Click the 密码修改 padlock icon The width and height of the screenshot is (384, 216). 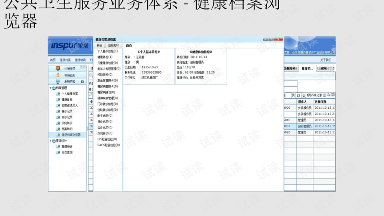pyautogui.click(x=58, y=75)
